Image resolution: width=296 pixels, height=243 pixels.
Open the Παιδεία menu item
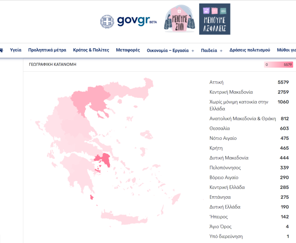coord(209,50)
